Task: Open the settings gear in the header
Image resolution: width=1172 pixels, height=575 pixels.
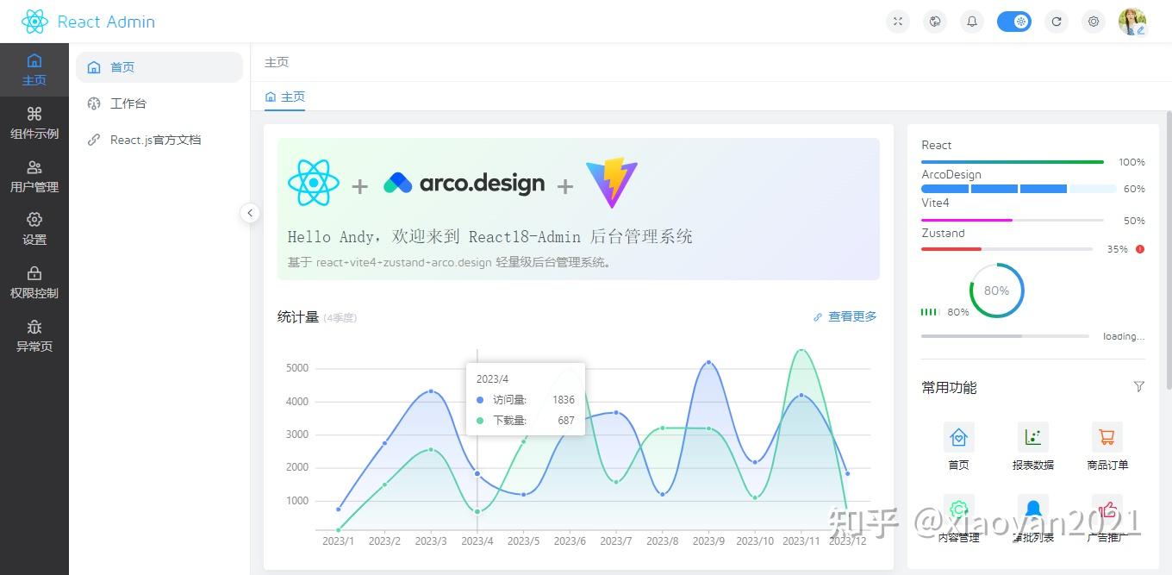Action: pyautogui.click(x=1094, y=21)
